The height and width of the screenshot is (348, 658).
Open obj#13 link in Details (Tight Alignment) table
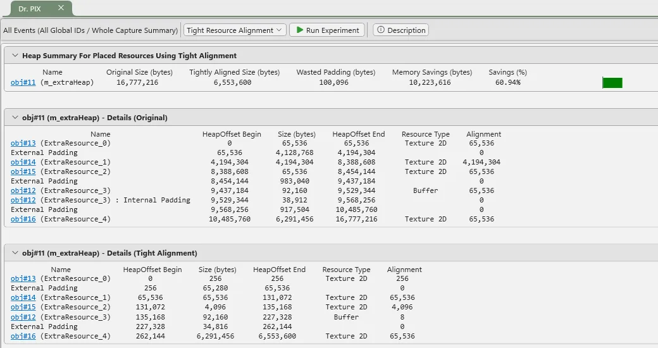click(23, 278)
